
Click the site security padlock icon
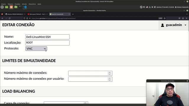(27, 18)
